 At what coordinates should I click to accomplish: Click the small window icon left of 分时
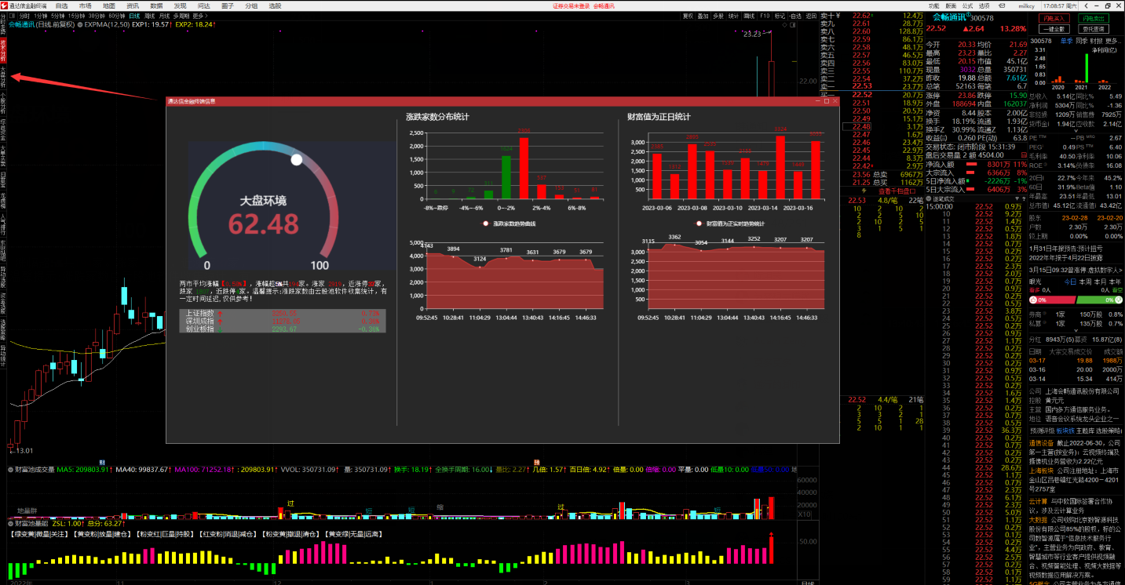[x=12, y=16]
